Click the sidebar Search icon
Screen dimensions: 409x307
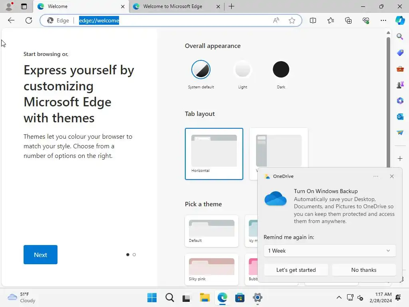point(400,36)
